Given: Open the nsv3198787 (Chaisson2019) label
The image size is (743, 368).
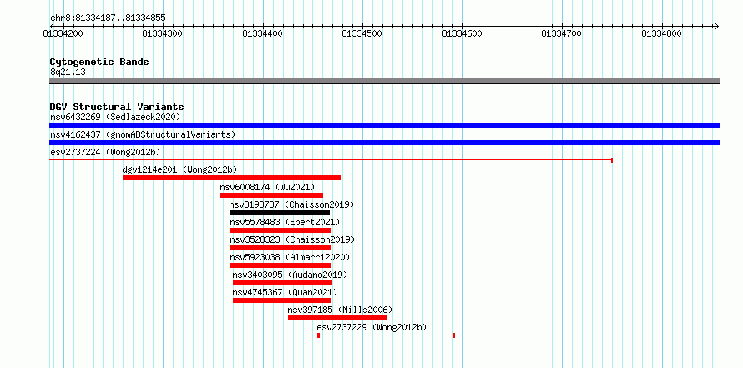Looking at the screenshot, I should click(x=291, y=204).
